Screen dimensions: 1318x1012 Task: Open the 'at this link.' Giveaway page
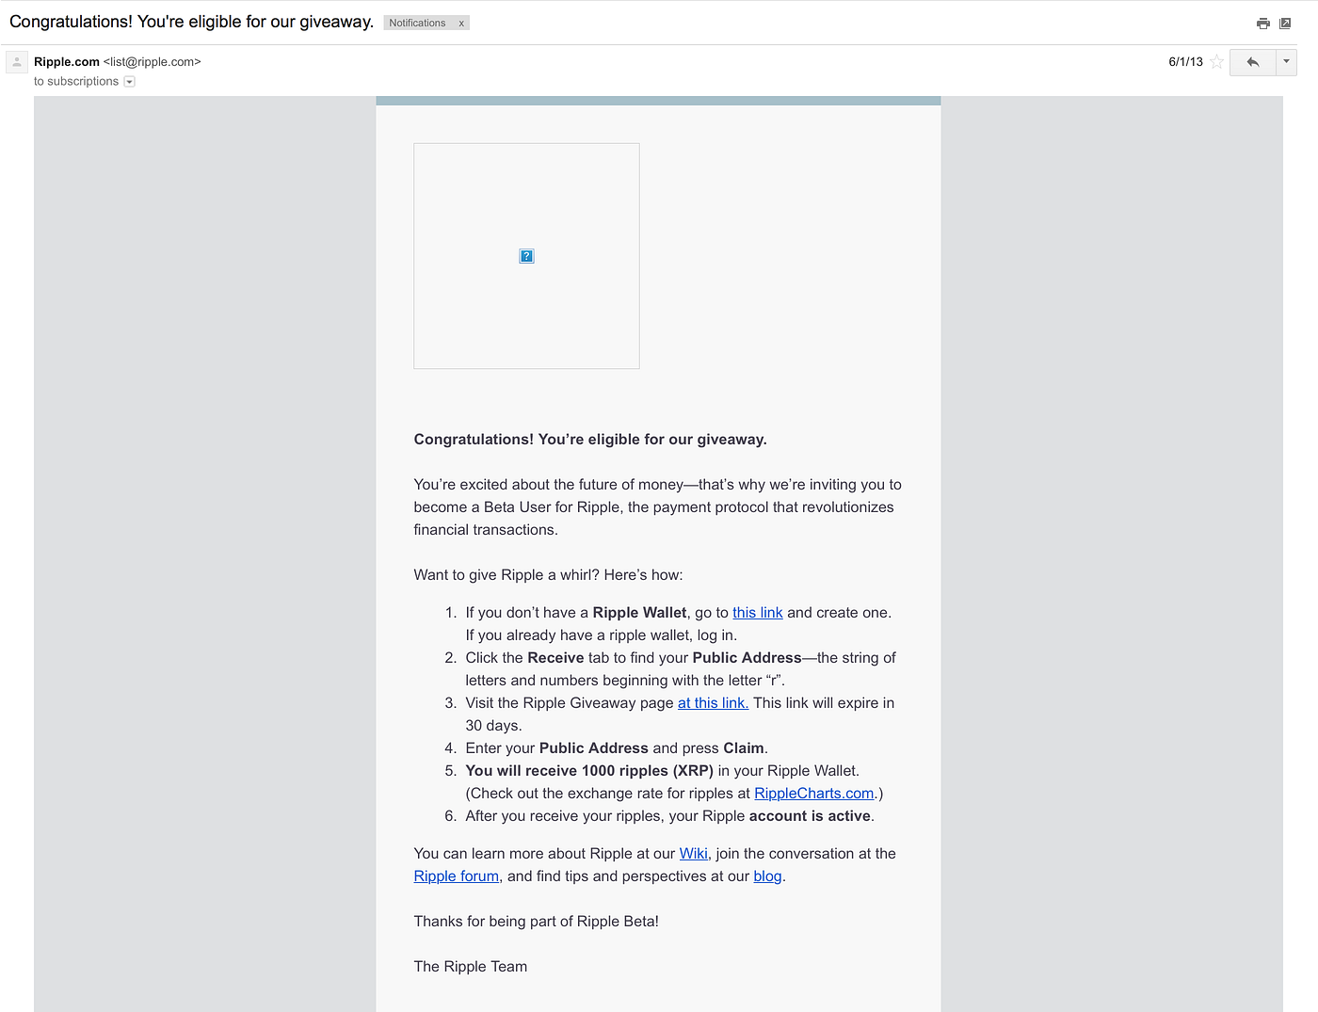(713, 703)
